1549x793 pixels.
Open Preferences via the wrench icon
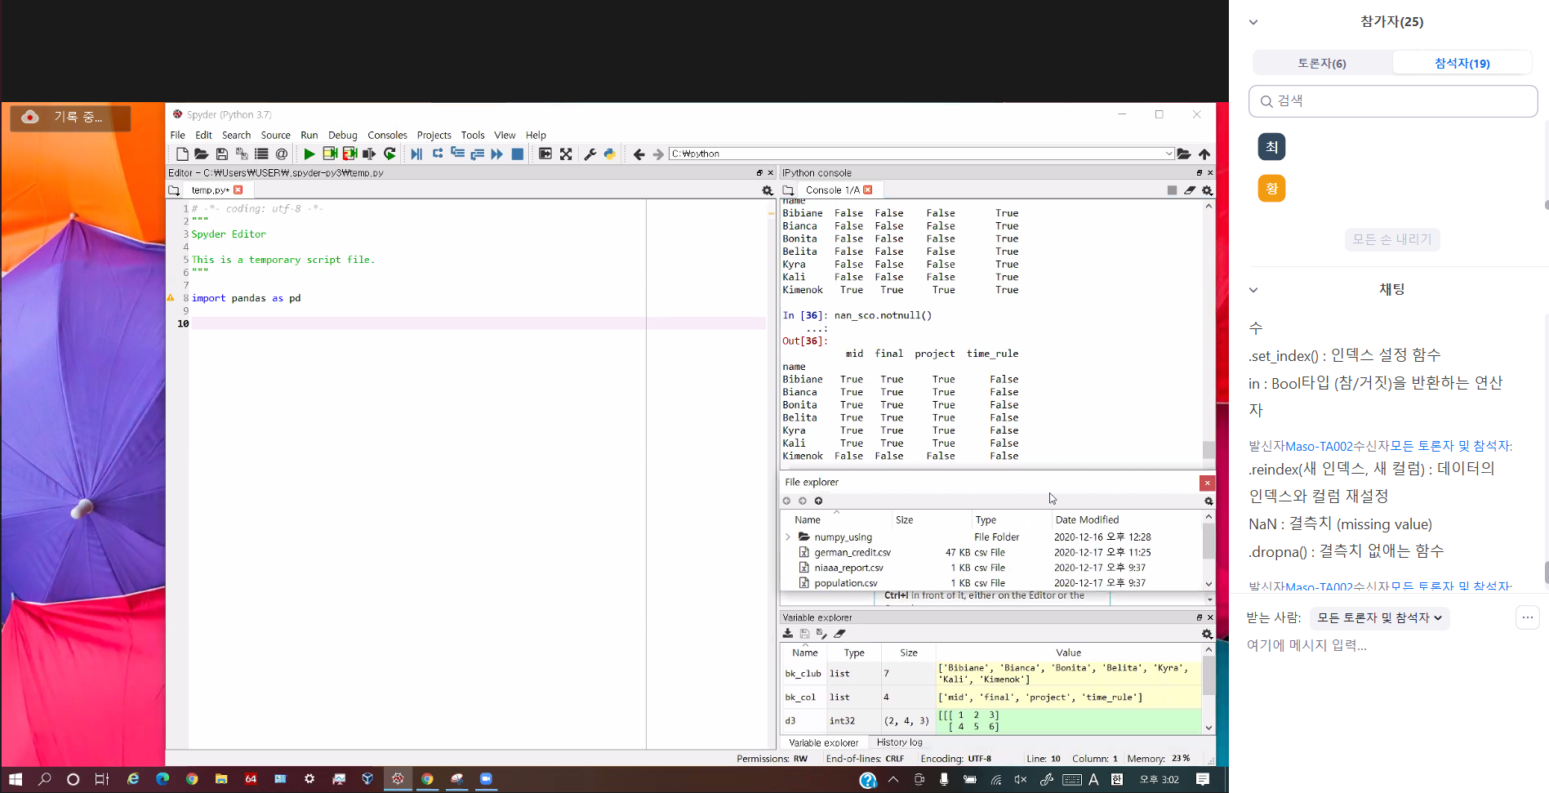(x=590, y=154)
